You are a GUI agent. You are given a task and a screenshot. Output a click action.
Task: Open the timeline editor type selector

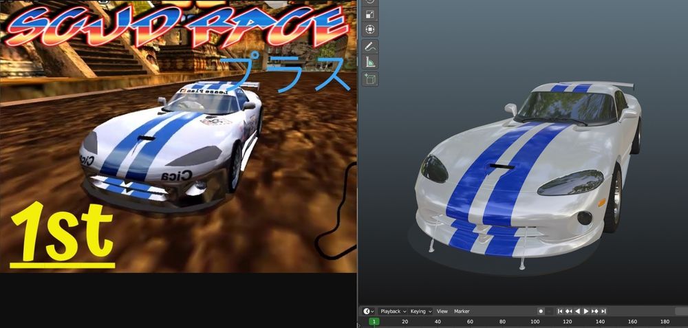369,311
